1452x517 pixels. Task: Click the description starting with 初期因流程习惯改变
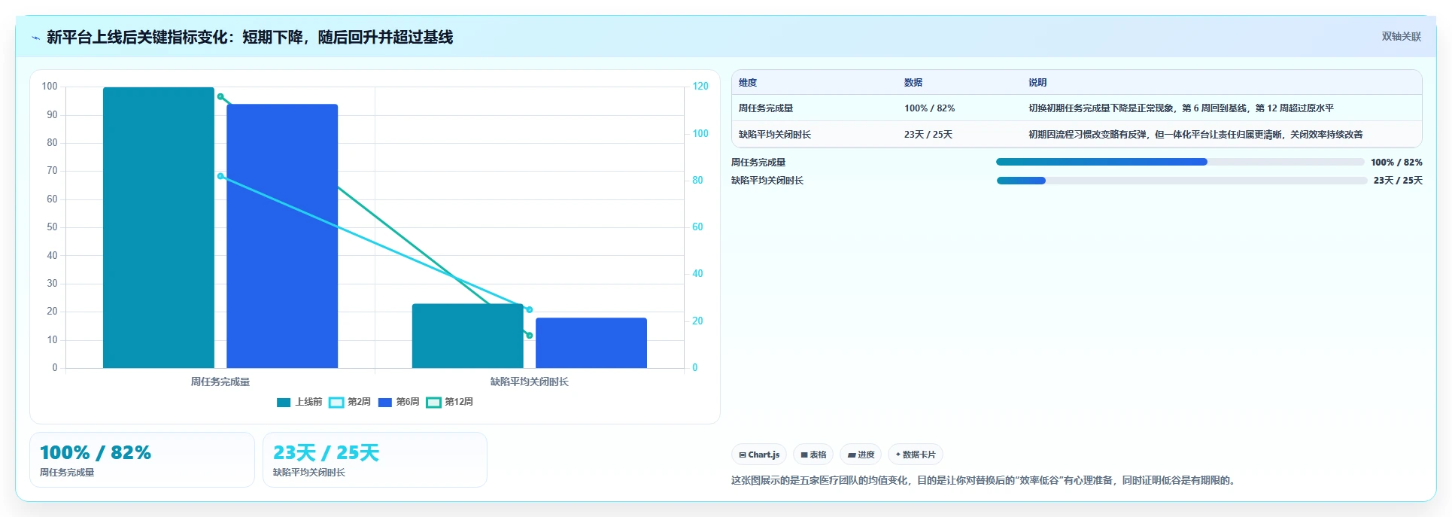click(1195, 135)
